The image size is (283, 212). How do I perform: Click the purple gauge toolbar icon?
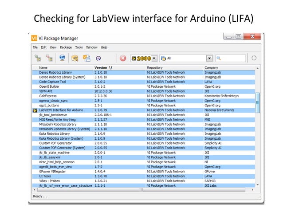point(98,58)
